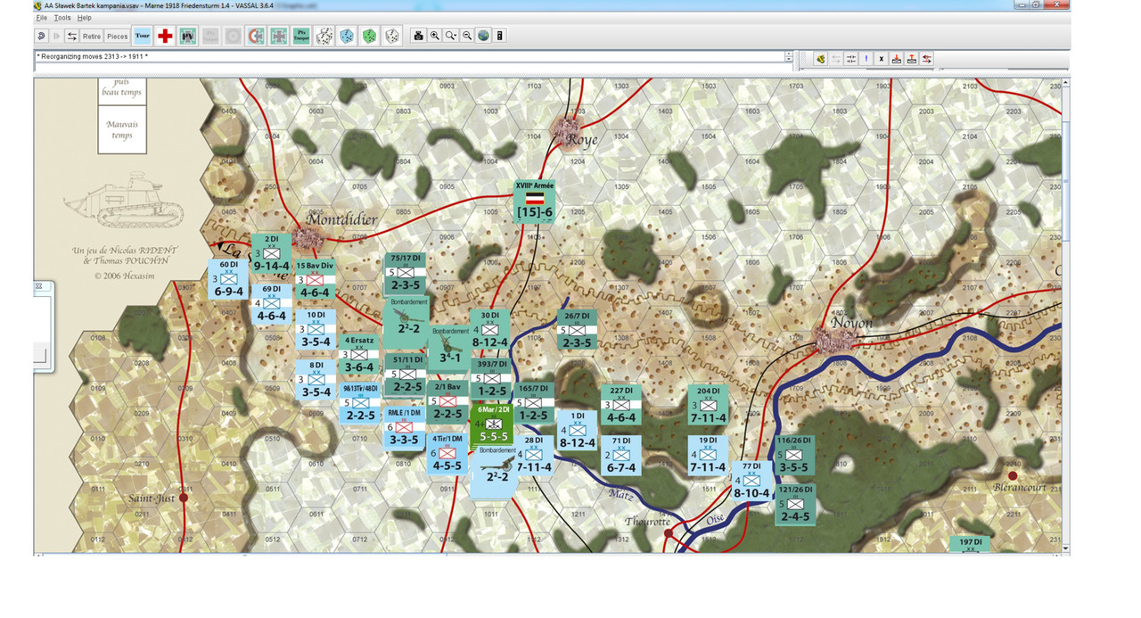Roll the green die
This screenshot has height=618, width=1141.
[369, 37]
